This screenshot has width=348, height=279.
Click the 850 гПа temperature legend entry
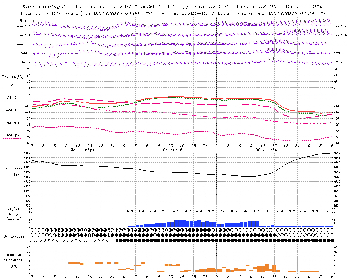13,110
